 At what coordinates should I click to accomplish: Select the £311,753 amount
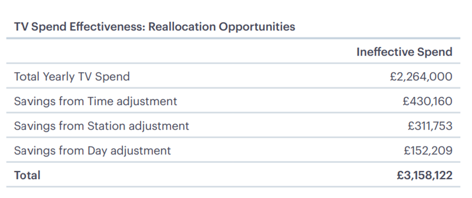tap(430, 126)
